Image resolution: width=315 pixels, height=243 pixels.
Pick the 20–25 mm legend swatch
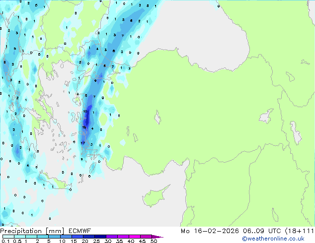pyautogui.click(x=88, y=237)
